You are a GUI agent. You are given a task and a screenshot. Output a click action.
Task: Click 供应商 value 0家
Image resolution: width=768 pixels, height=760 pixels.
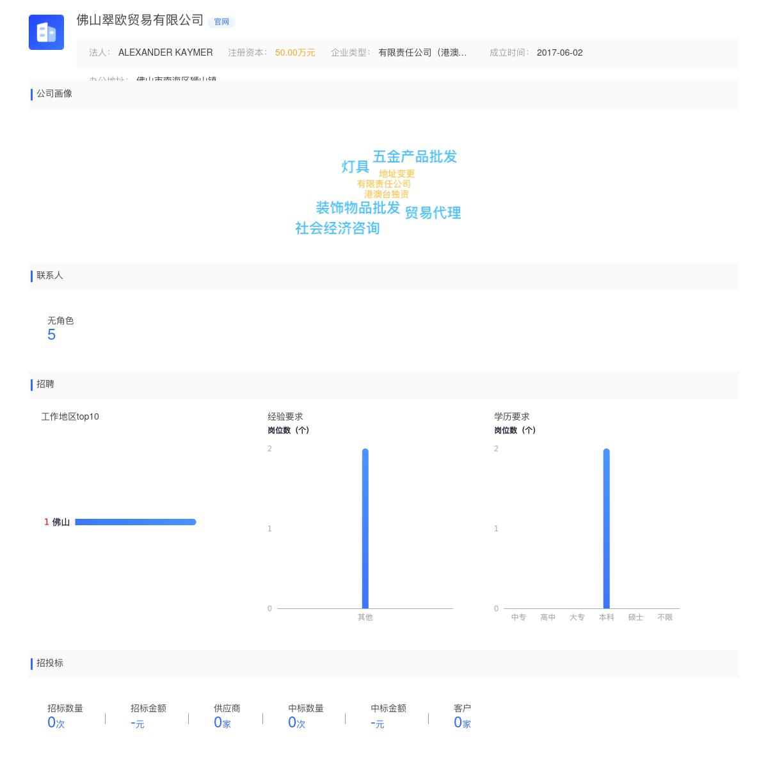tap(223, 723)
